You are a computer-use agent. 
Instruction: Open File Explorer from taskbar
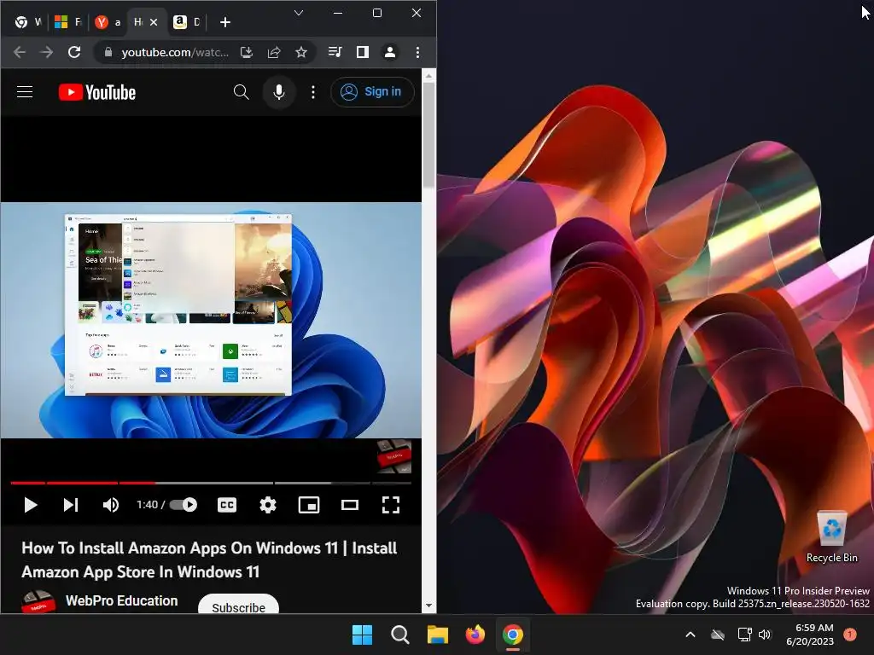click(x=438, y=635)
